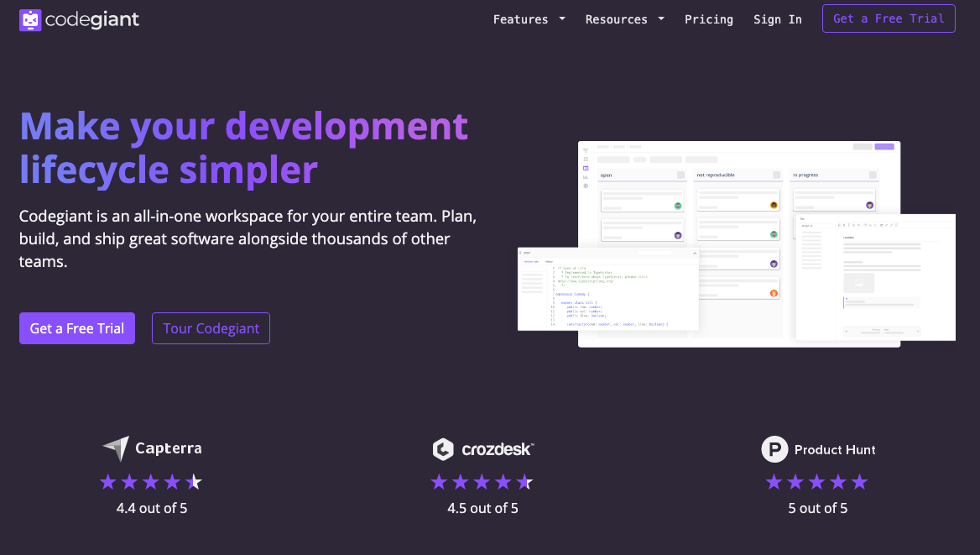This screenshot has width=980, height=555.
Task: Click the Crozdesk hexagon logo icon
Action: (443, 449)
